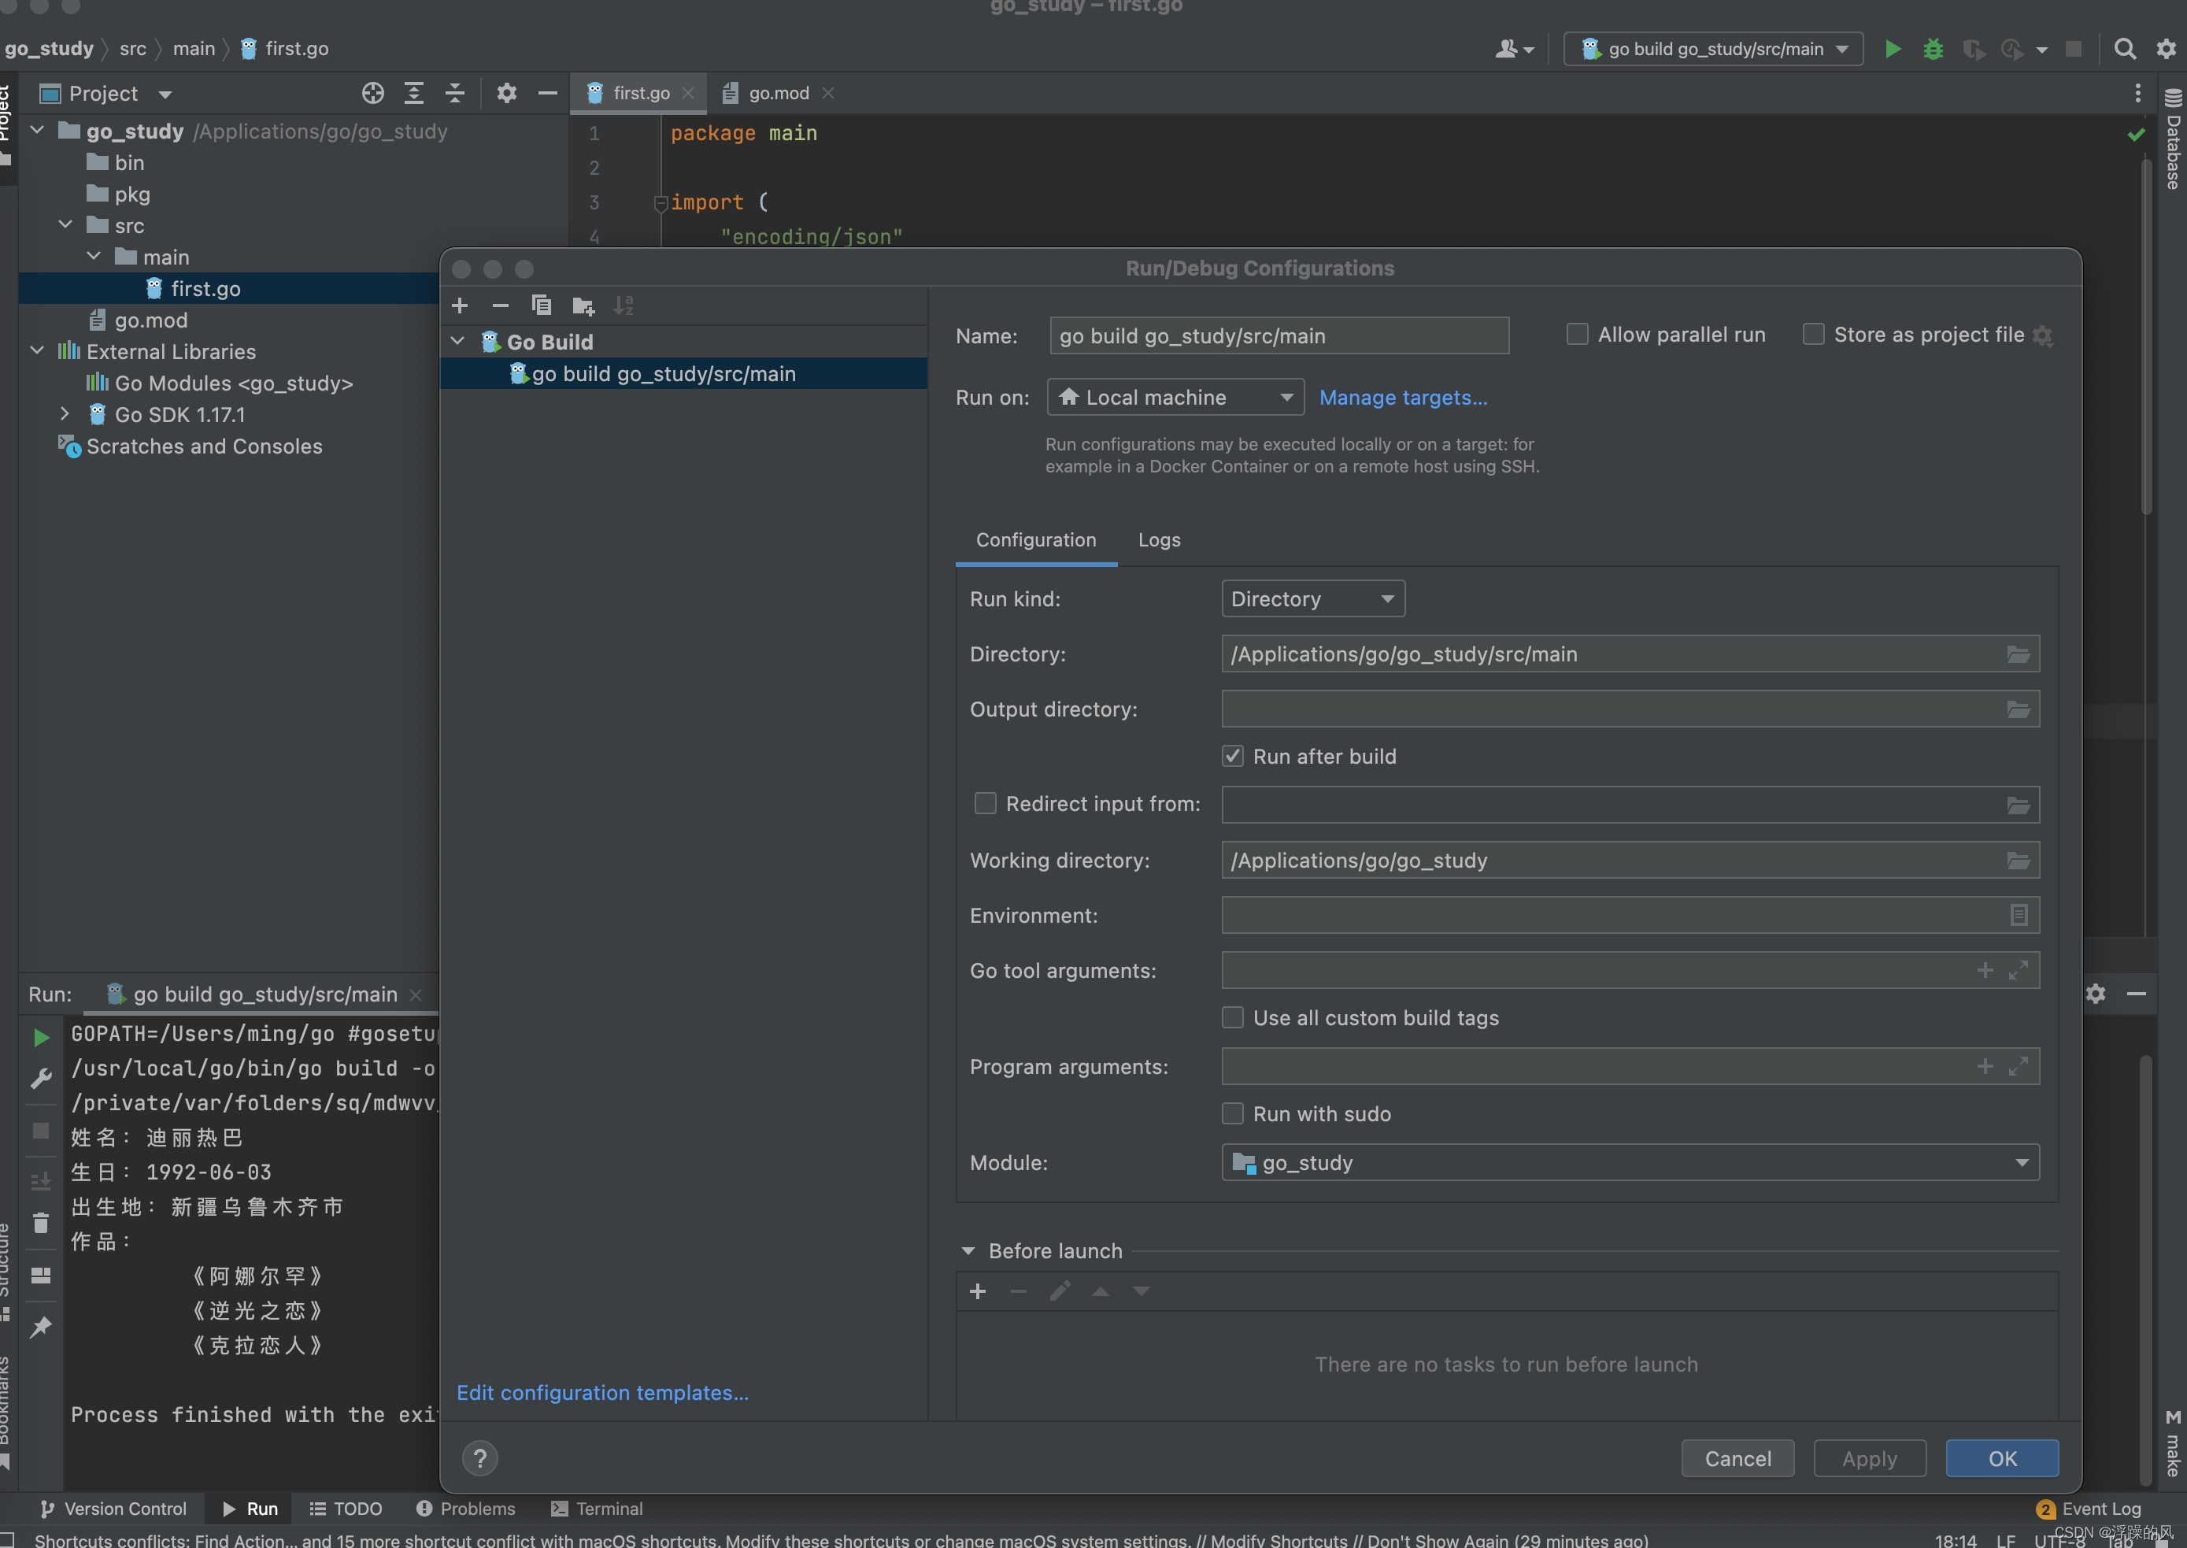This screenshot has height=1548, width=2187.
Task: Click the Debug bug icon in toolbar
Action: pyautogui.click(x=1933, y=49)
